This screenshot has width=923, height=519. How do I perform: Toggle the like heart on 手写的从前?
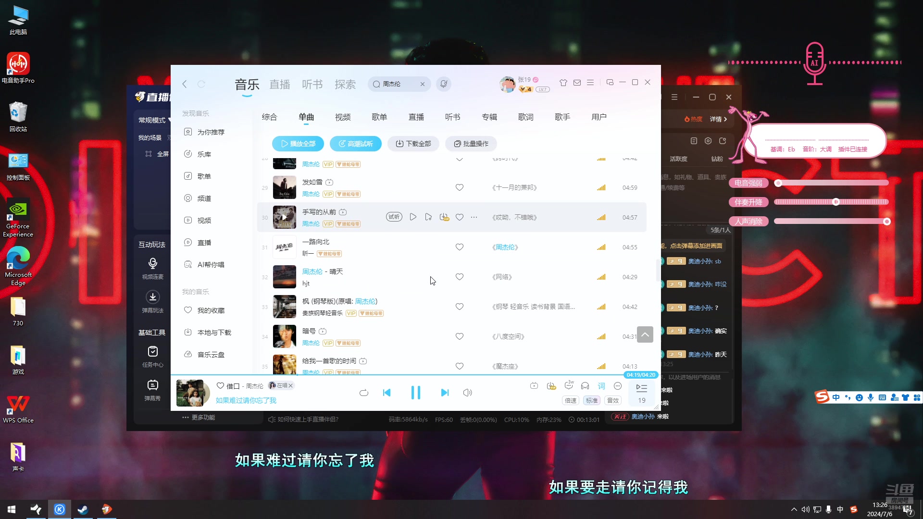[x=460, y=217]
